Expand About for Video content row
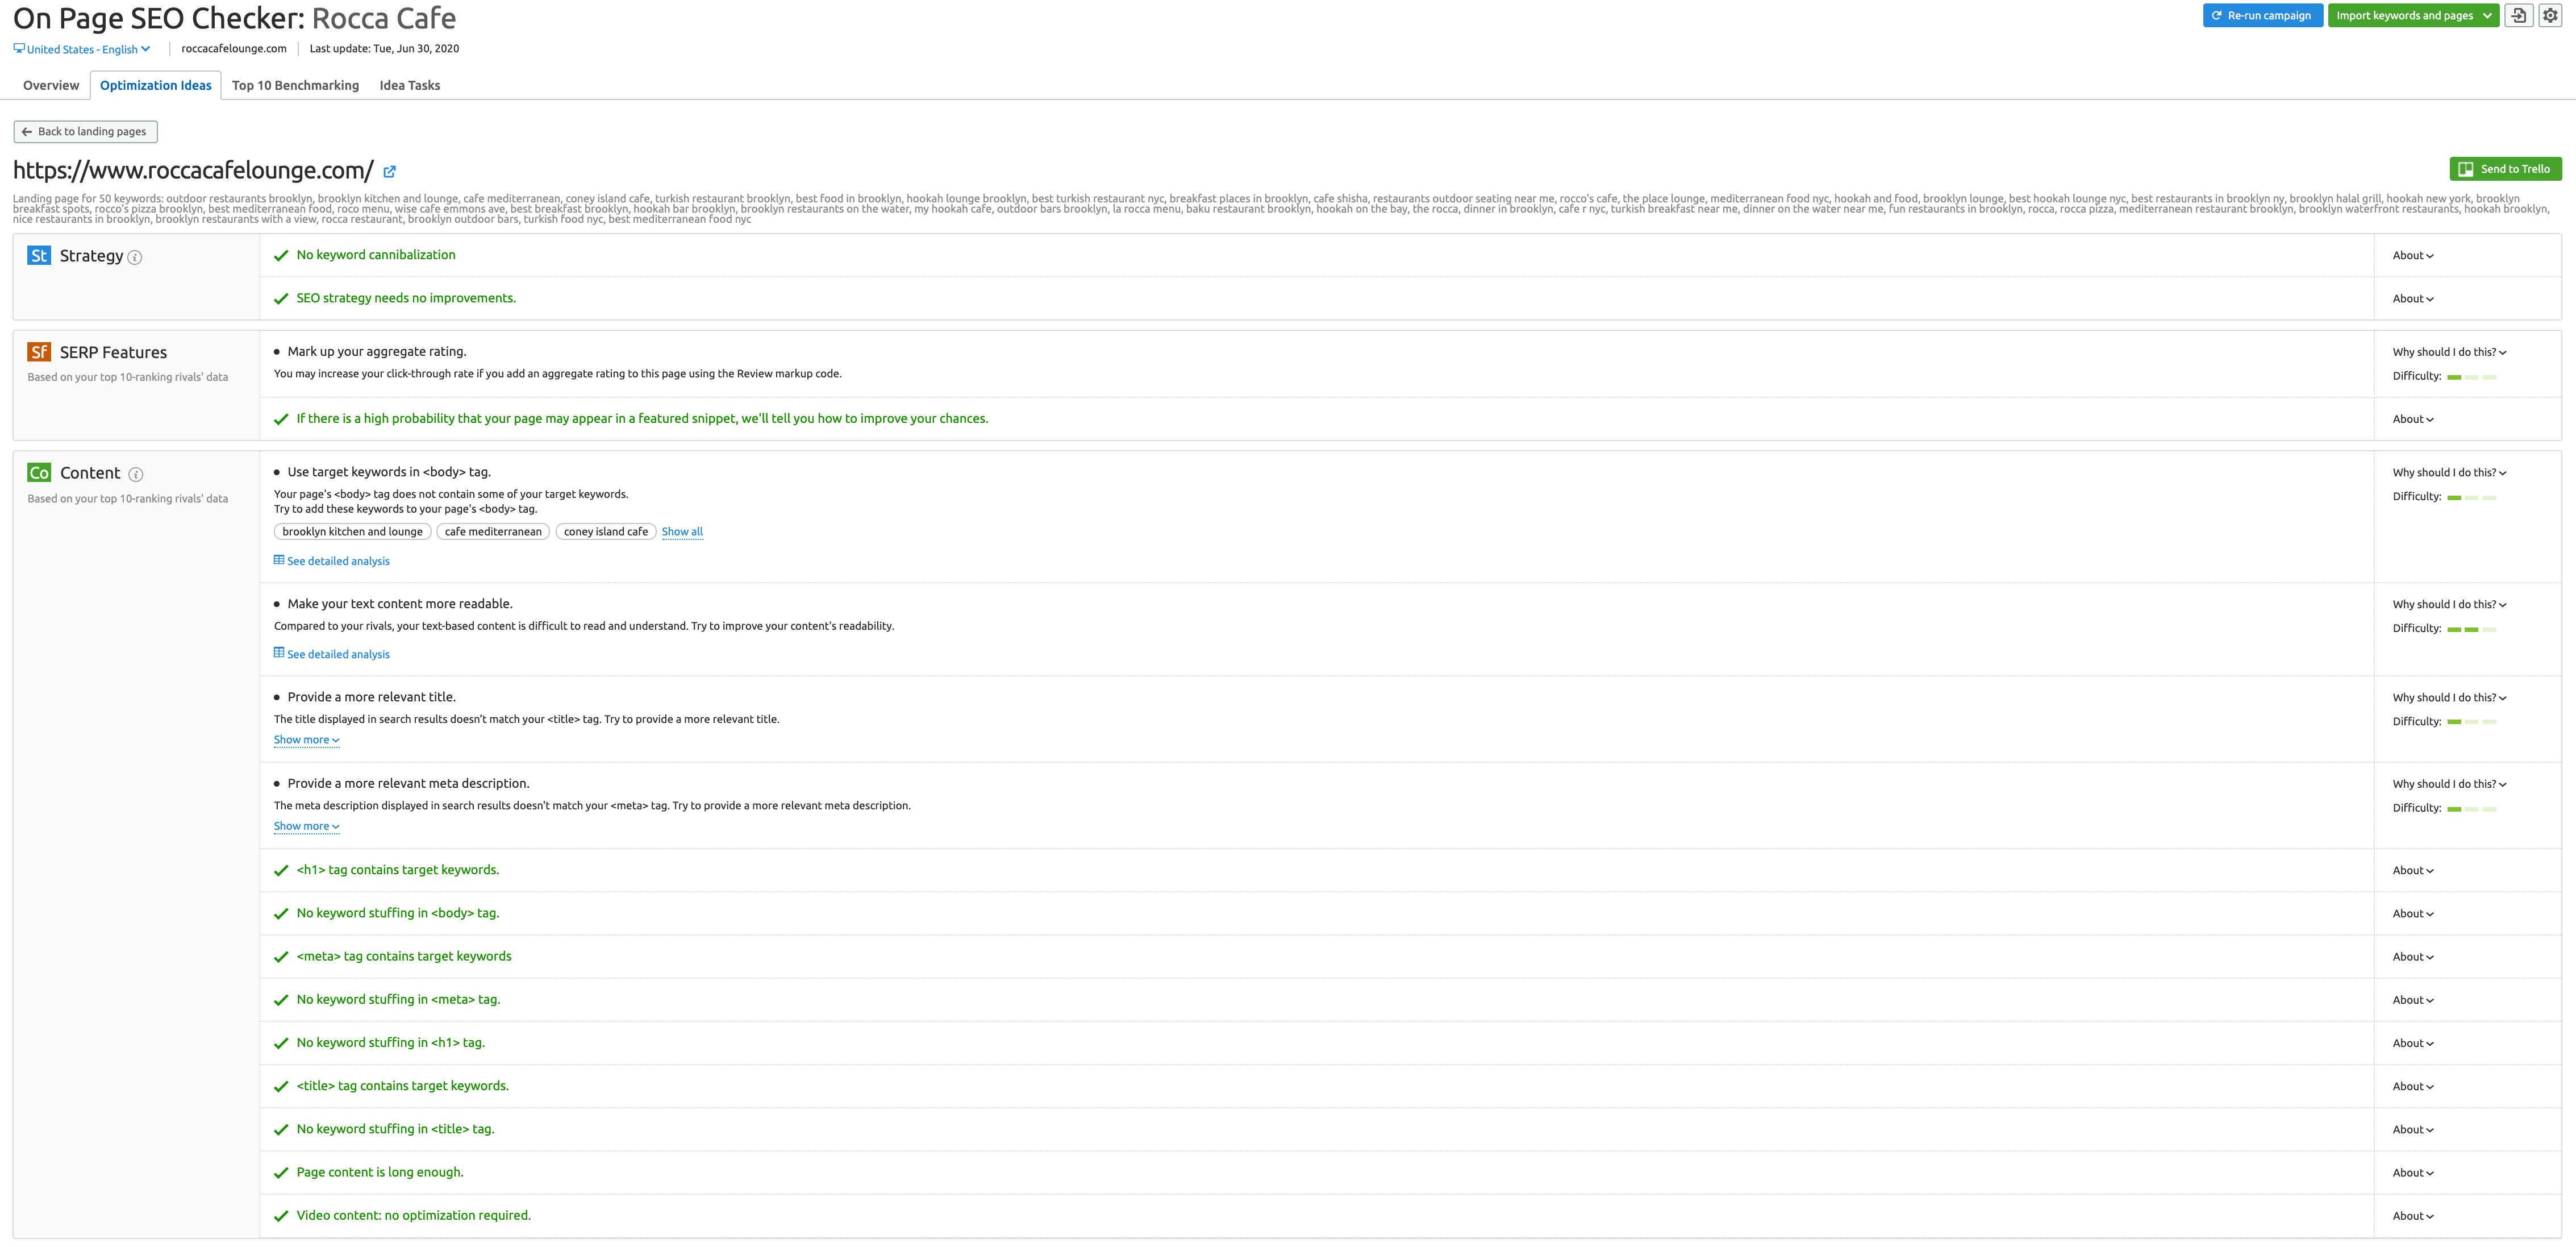The image size is (2576, 1247). click(x=2413, y=1216)
